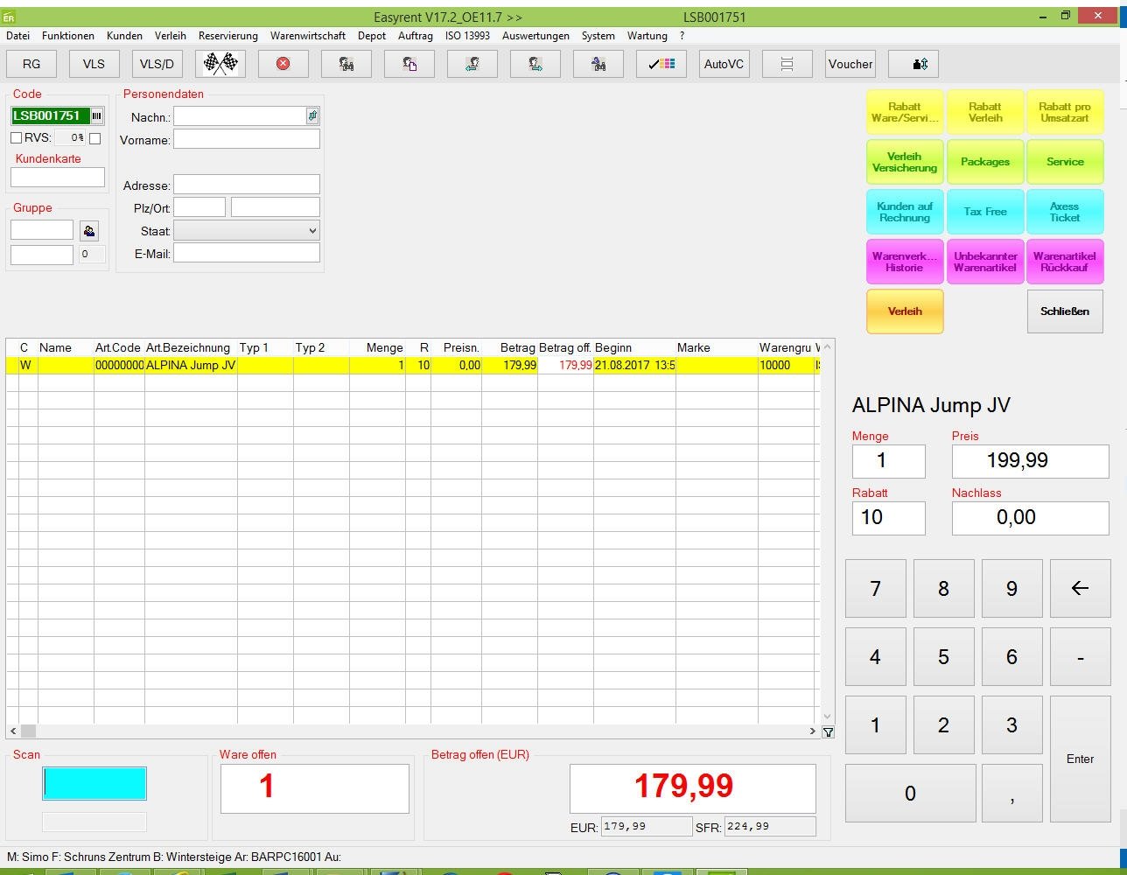
Task: Open the Datei menu
Action: (17, 36)
